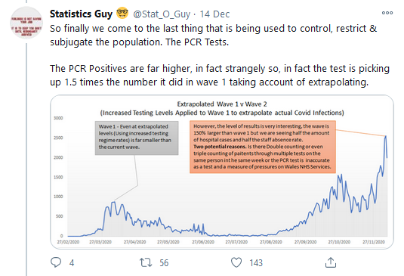This screenshot has width=404, height=276.
Task: Retweet this post via the retweet icon
Action: [146, 262]
